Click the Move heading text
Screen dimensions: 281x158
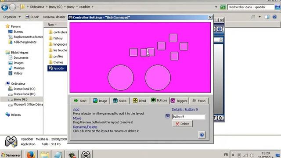pyautogui.click(x=77, y=118)
